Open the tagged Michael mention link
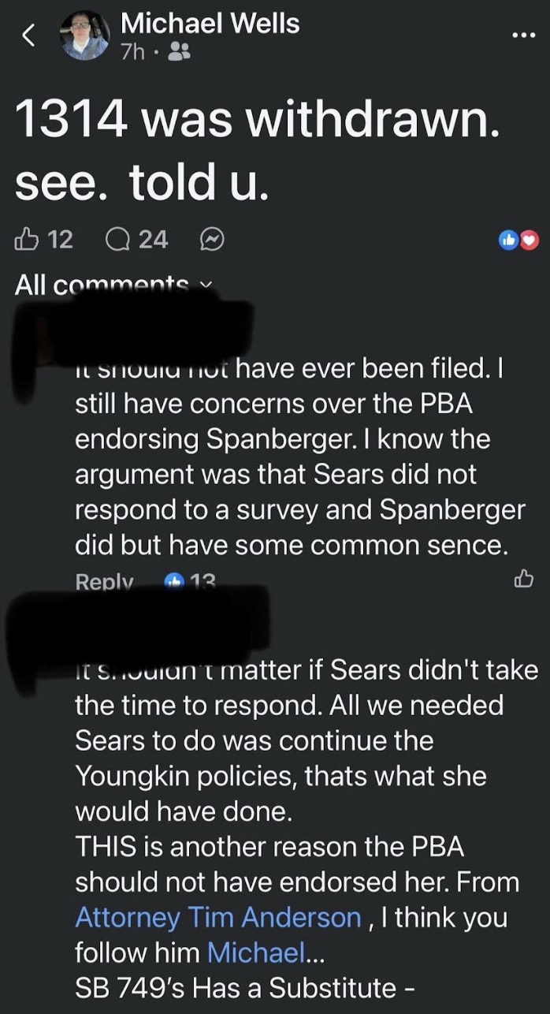The width and height of the screenshot is (550, 1014). [x=255, y=953]
